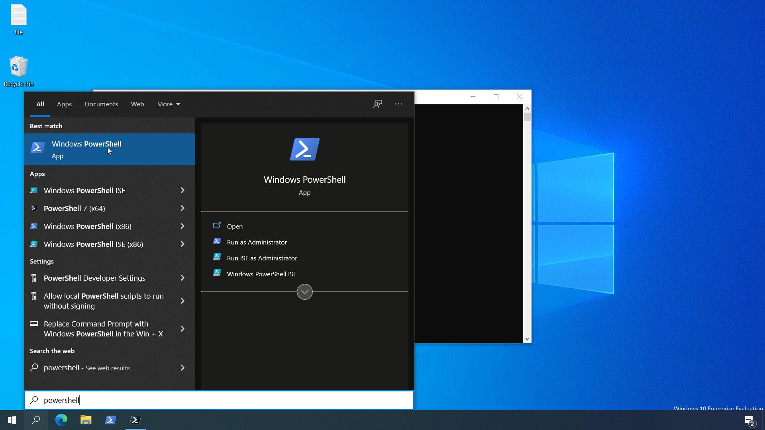Click the feedback icon in search header

(377, 104)
